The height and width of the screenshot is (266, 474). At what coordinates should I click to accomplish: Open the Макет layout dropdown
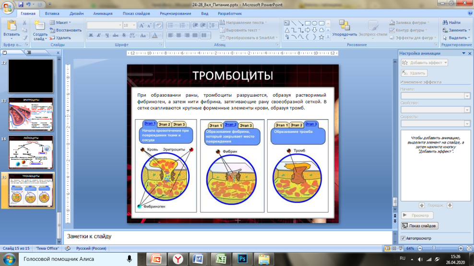pyautogui.click(x=62, y=22)
